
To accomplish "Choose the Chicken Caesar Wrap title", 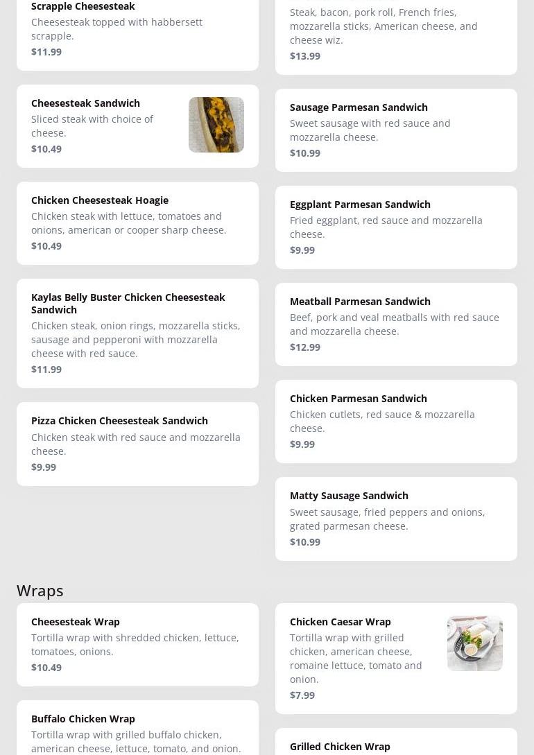I will (340, 621).
